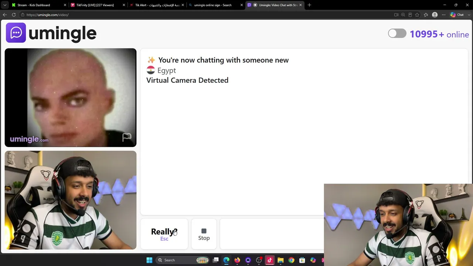Switch to TikFinity [LIVE] tab

[x=98, y=5]
